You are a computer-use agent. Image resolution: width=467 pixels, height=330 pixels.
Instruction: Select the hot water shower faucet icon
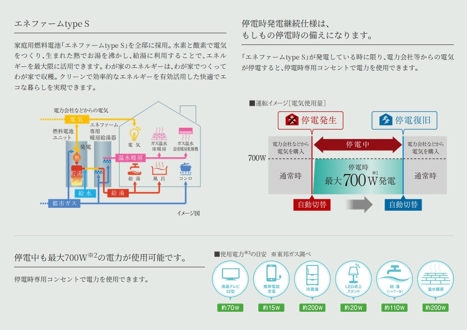[394, 279]
